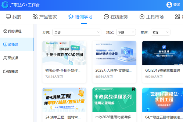Image resolution: width=183 pixels, height=122 pixels.
Task: Click the chat bubble icon beside 在线服务
Action: pyautogui.click(x=106, y=17)
